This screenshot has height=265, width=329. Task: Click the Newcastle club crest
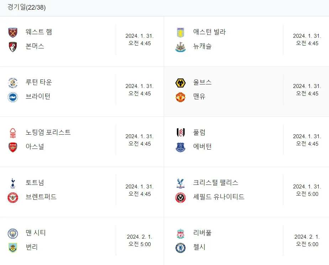[181, 47]
